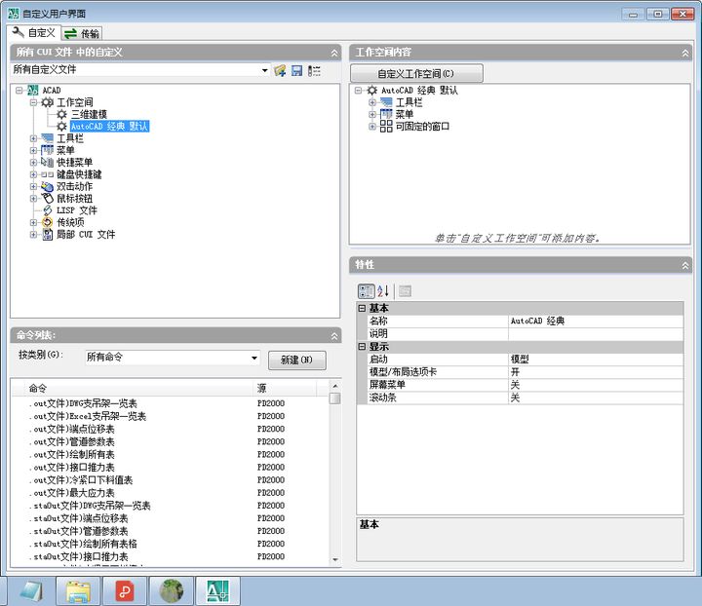Open the notepad app in taskbar
Image resolution: width=702 pixels, height=606 pixels.
coord(31,590)
